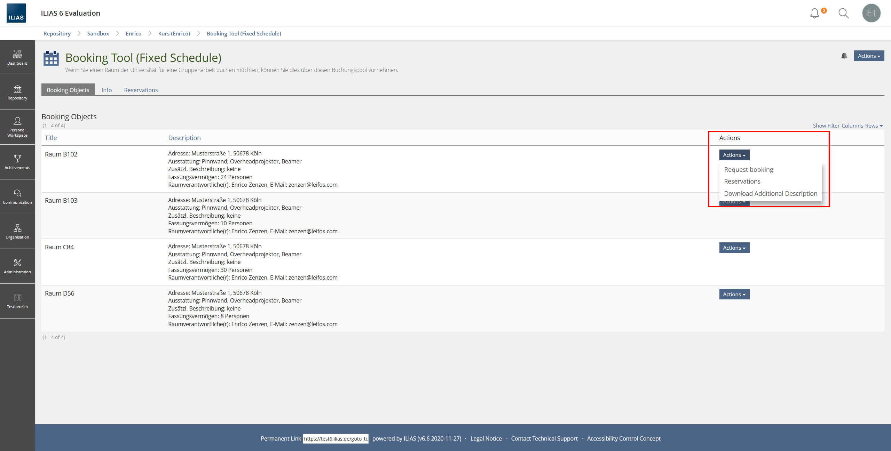Click the Show Filter link
Screen dimensions: 891x451
click(826, 126)
